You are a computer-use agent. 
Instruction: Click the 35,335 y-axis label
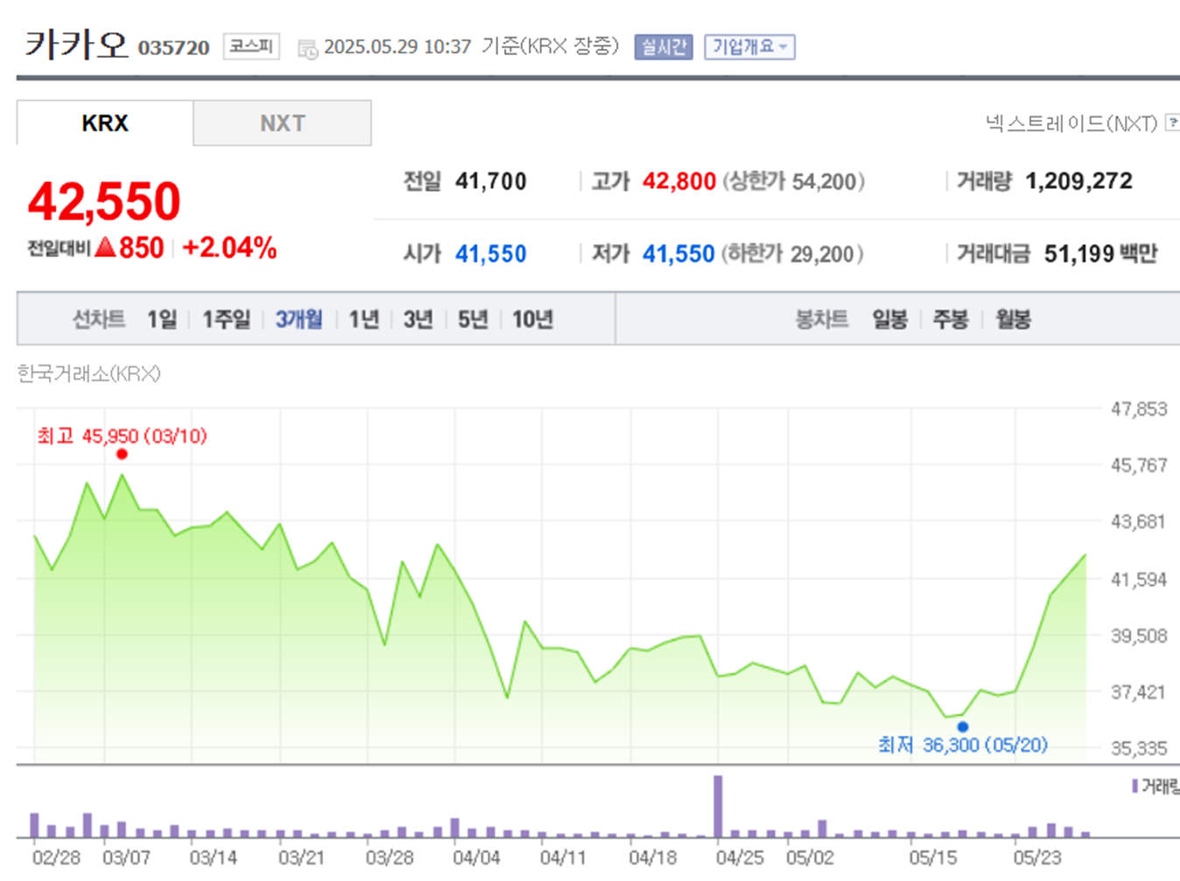tap(1139, 749)
